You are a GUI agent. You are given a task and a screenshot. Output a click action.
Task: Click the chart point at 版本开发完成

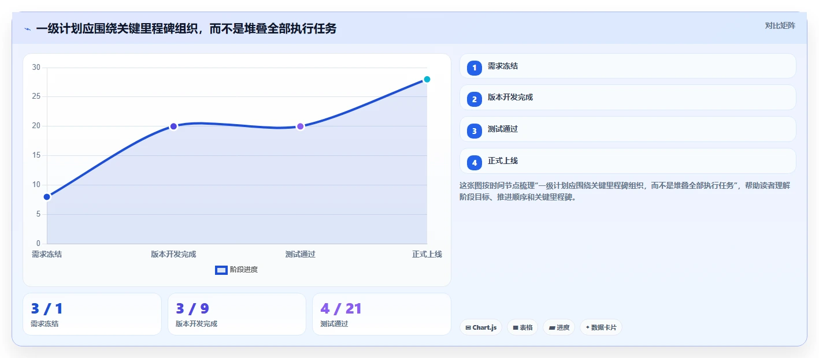pyautogui.click(x=173, y=126)
